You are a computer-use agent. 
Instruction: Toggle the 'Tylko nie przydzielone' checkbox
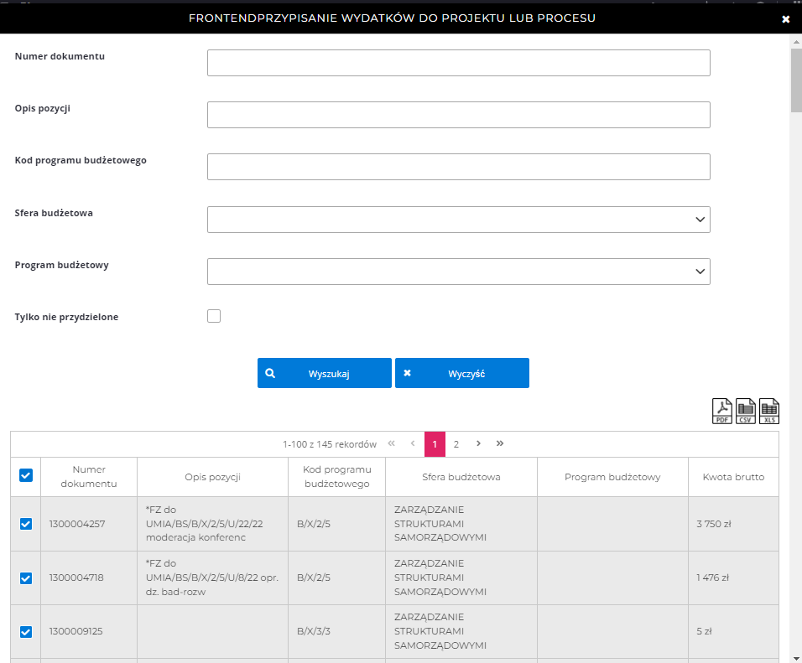(214, 316)
